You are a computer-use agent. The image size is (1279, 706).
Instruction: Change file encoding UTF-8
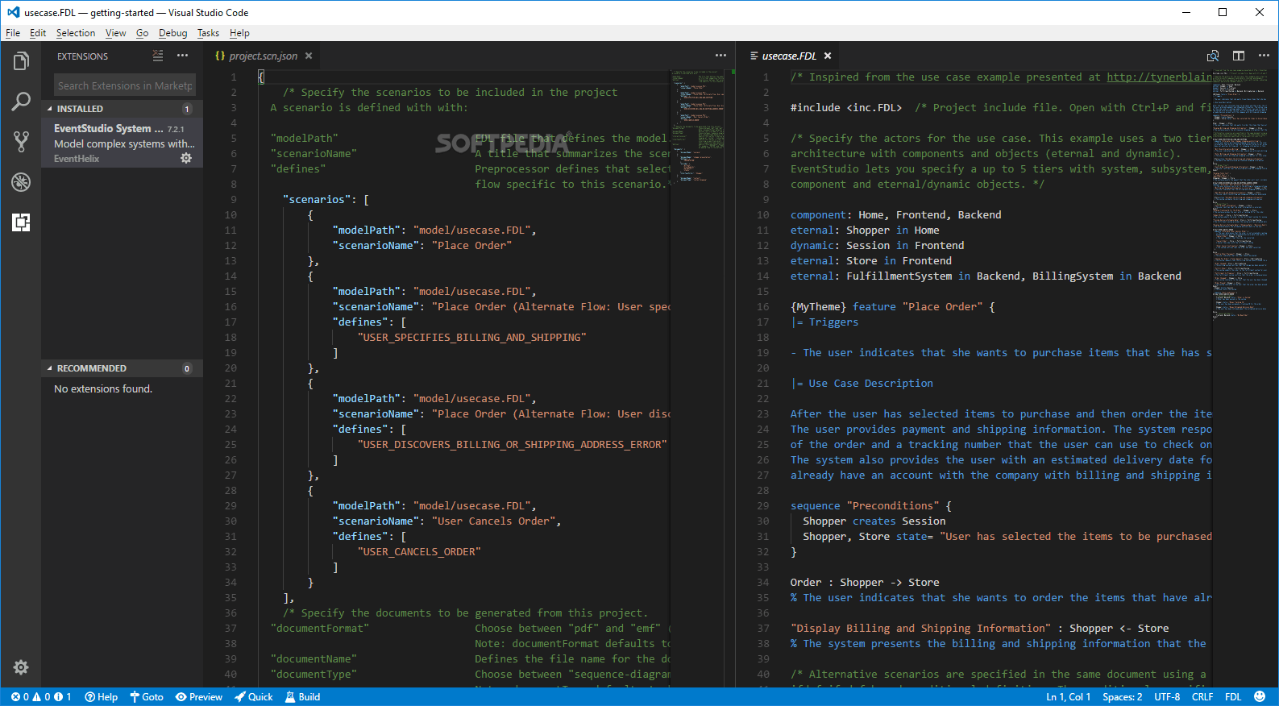[1167, 697]
